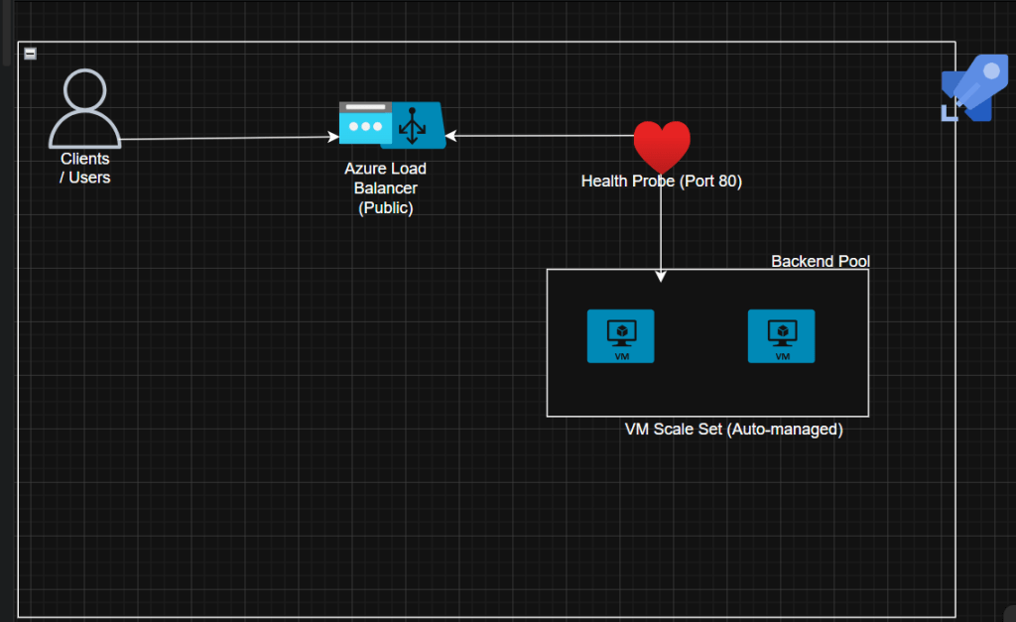This screenshot has width=1016, height=622.
Task: Select the "Azure Load Balancer (Public)" label
Action: (x=385, y=188)
